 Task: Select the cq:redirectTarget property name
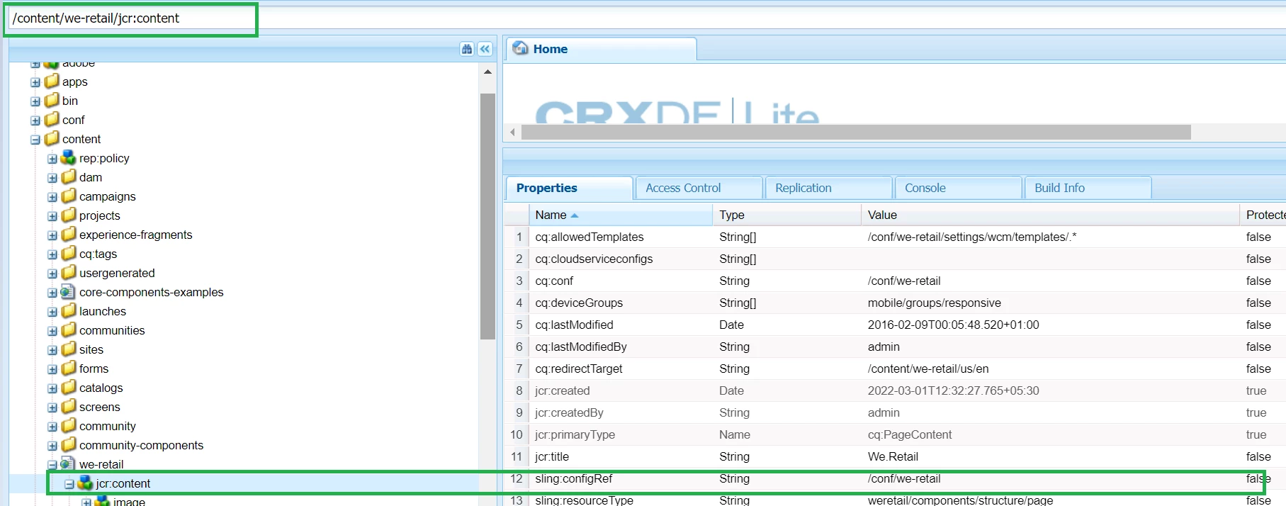(x=579, y=369)
